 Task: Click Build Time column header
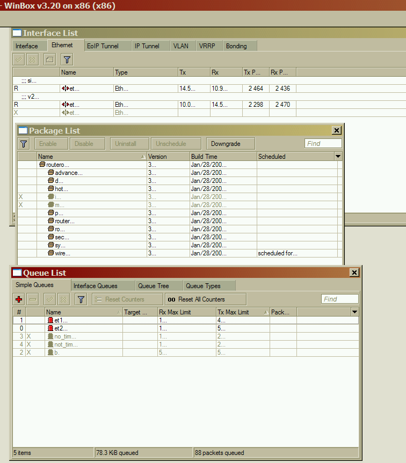223,157
